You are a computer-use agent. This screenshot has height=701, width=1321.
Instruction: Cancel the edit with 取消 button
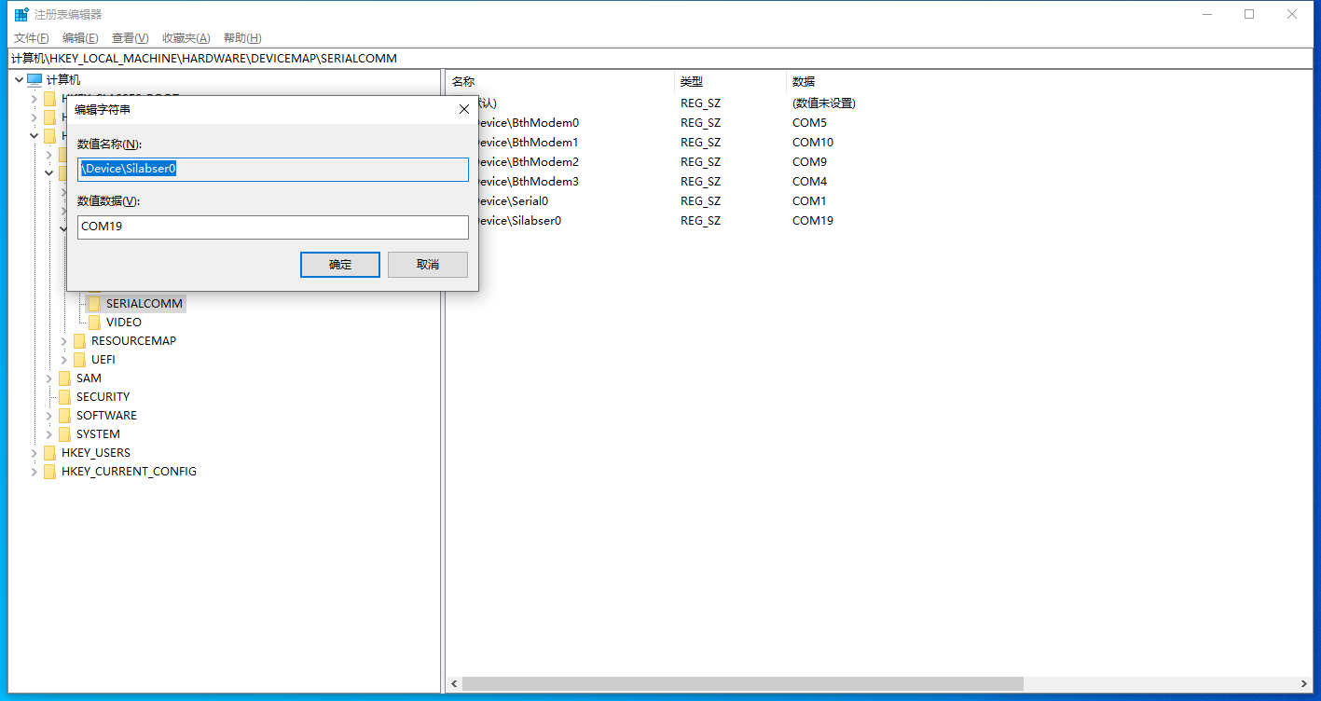(x=428, y=265)
